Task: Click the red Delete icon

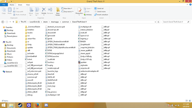Action: pos(44,9)
